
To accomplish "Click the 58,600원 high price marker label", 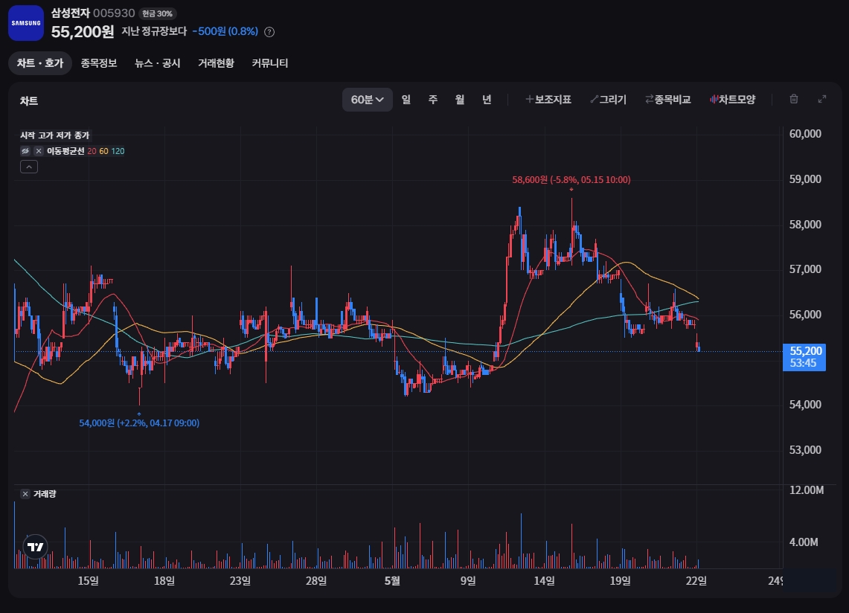I will pyautogui.click(x=571, y=180).
